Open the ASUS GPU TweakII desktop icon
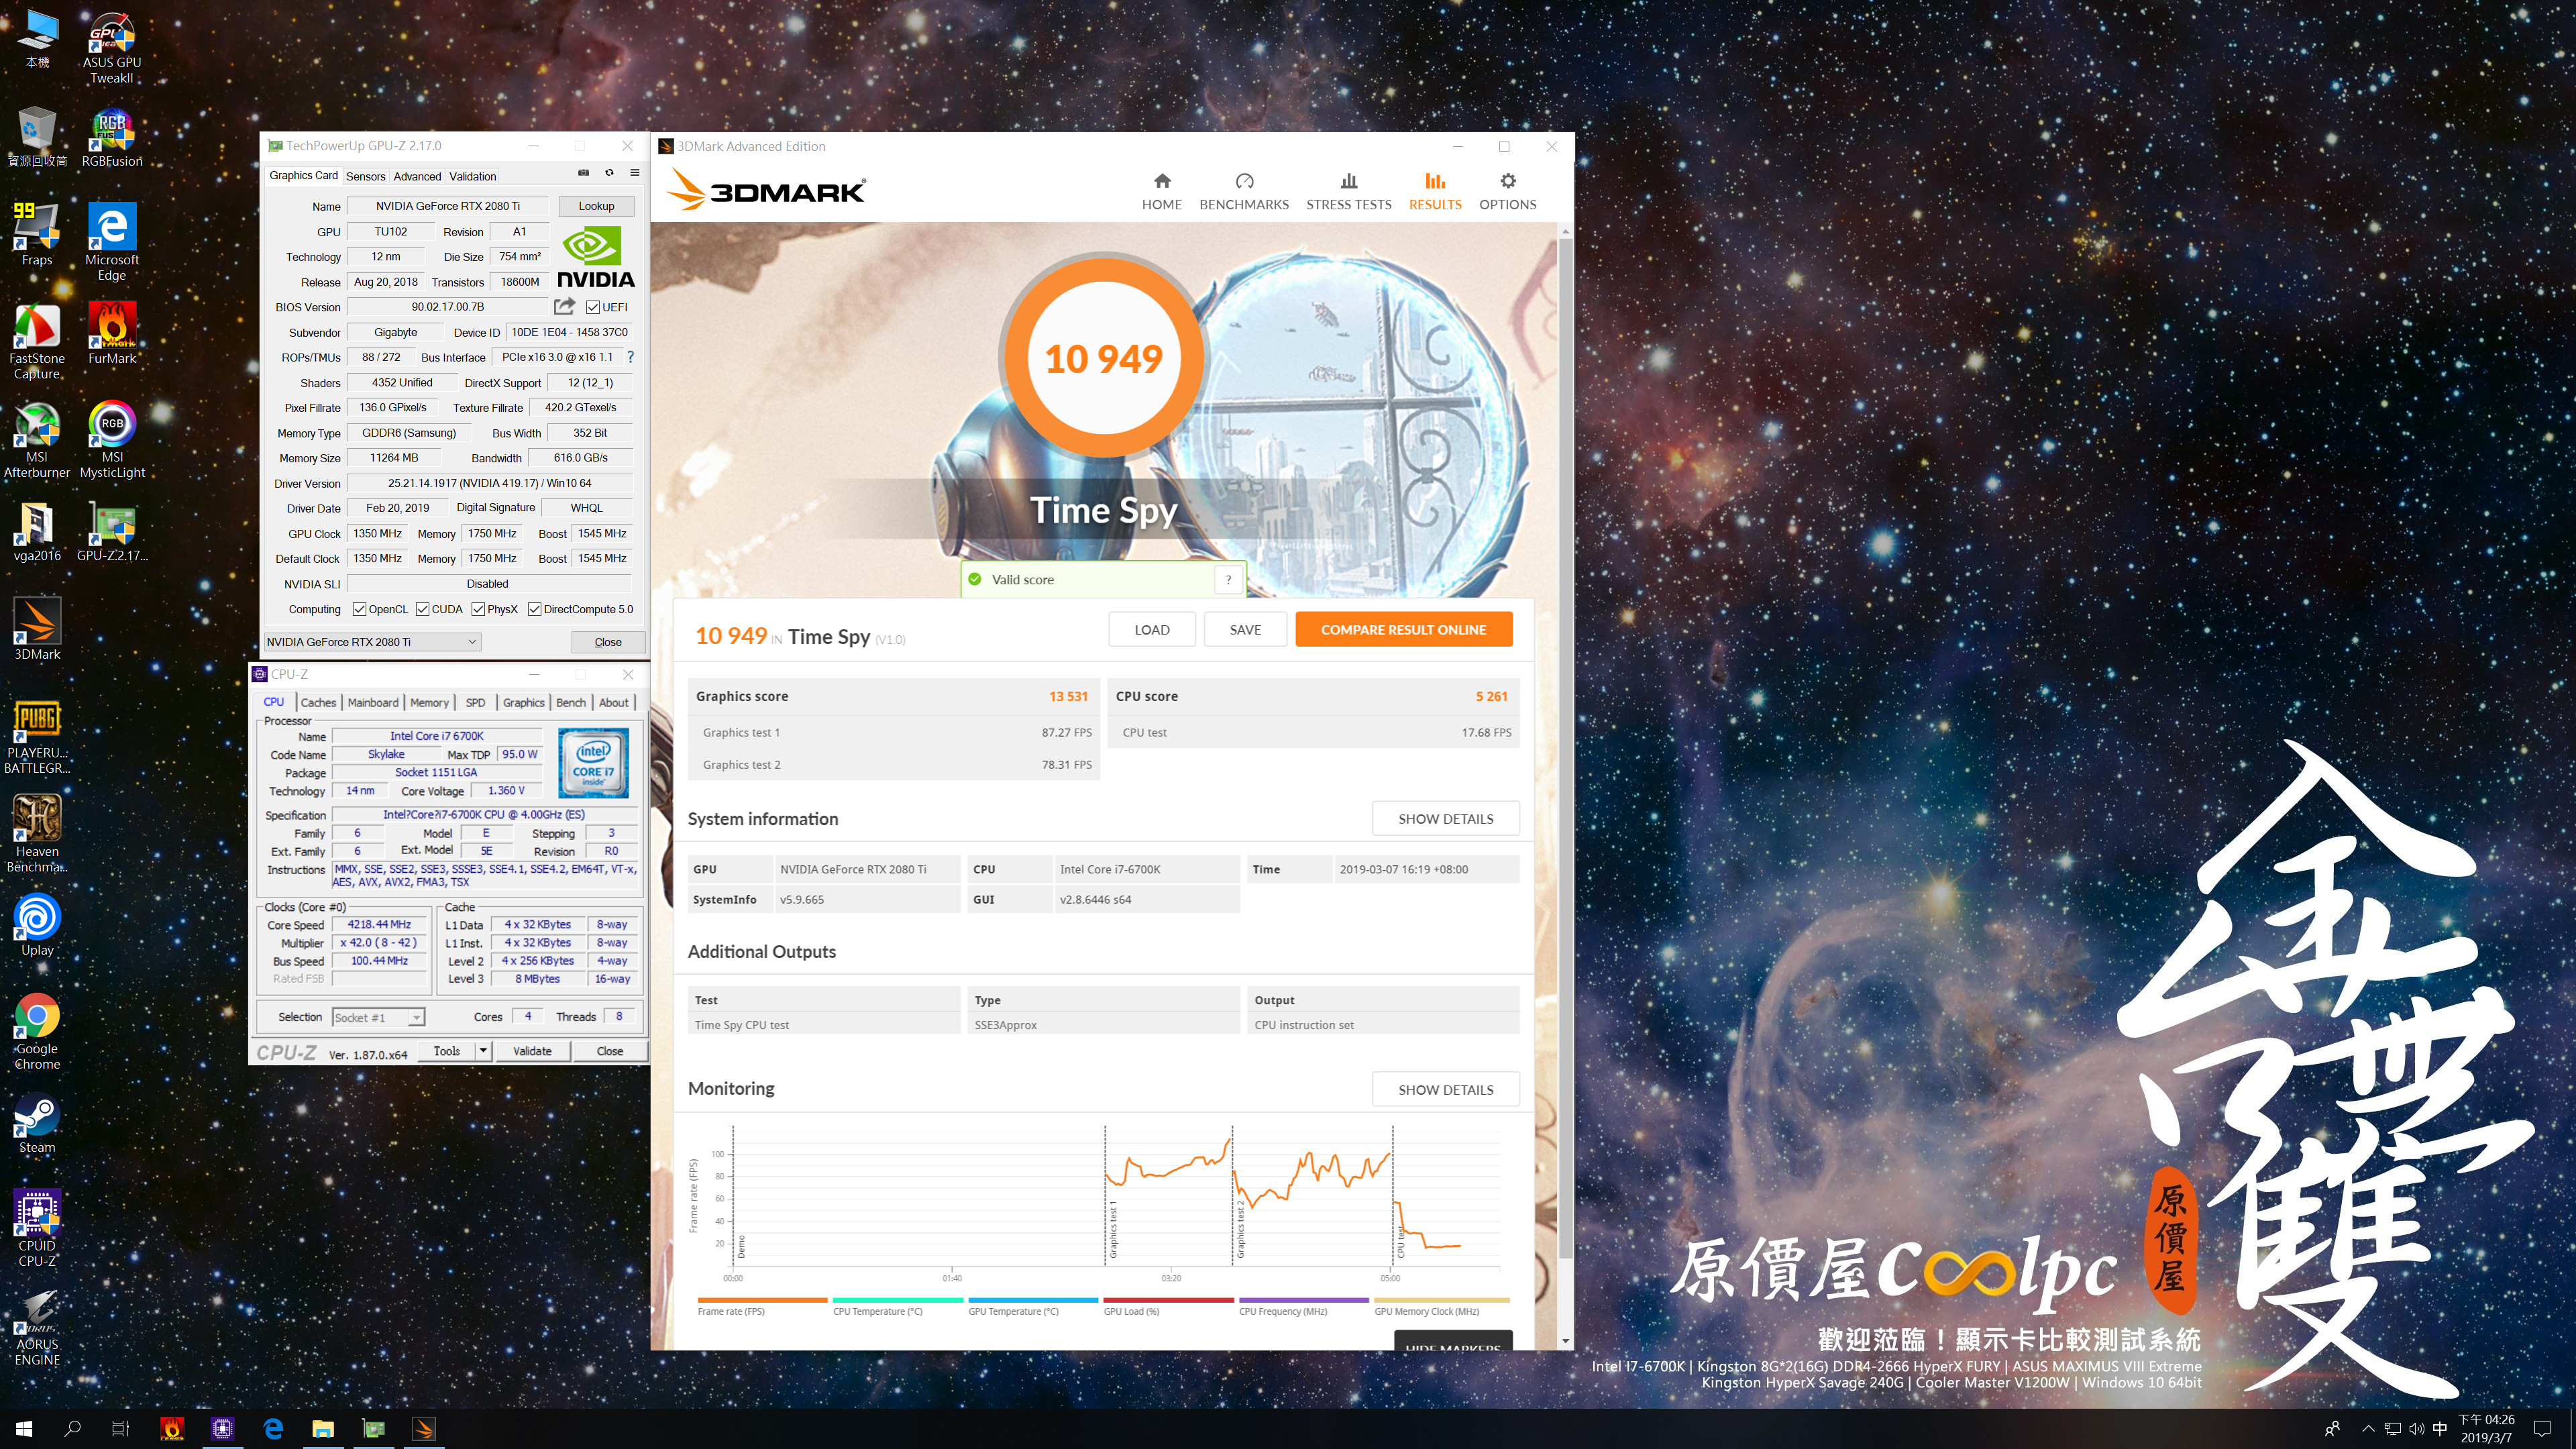The height and width of the screenshot is (1449, 2576). click(111, 47)
